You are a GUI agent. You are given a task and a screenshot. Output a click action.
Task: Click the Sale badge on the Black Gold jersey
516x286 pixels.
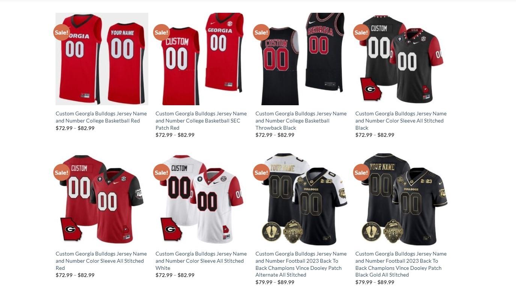[x=361, y=173]
